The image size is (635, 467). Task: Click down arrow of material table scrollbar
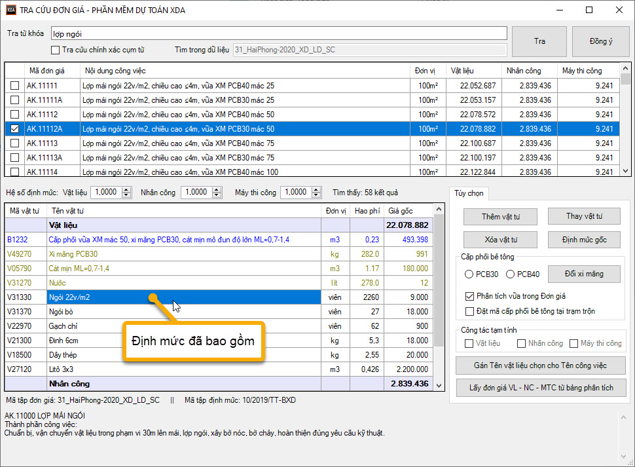pos(439,386)
